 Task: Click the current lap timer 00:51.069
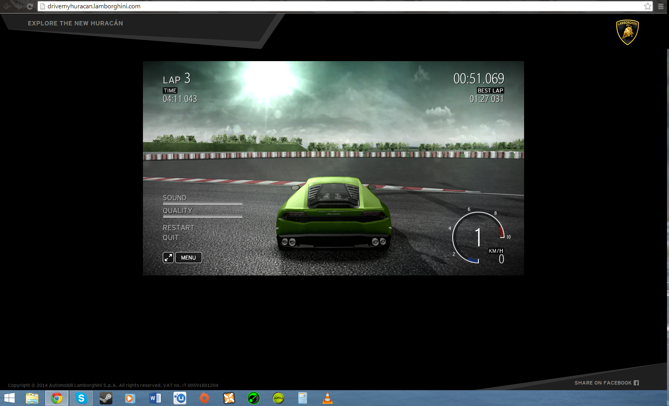479,79
